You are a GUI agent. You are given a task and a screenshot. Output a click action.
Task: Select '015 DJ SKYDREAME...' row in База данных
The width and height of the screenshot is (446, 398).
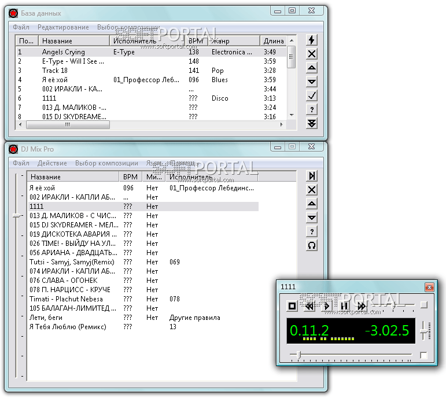(152, 117)
